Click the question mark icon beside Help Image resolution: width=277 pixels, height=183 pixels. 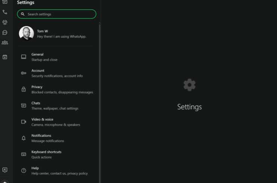coord(24,170)
